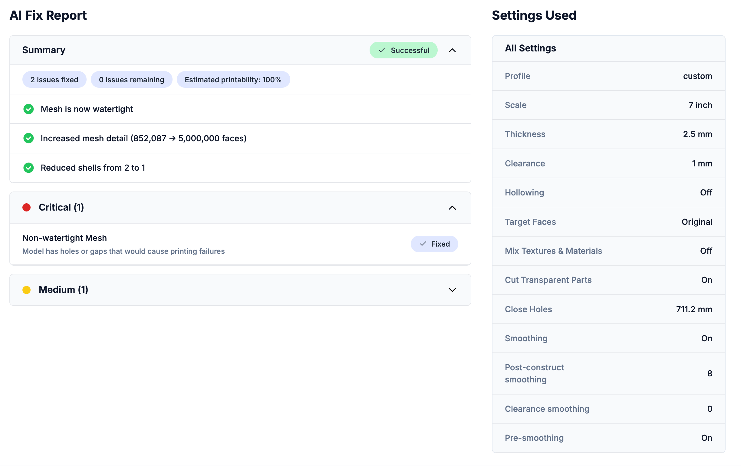Click the yellow dot next to Medium
Screen dimensions: 741x475
pos(27,290)
